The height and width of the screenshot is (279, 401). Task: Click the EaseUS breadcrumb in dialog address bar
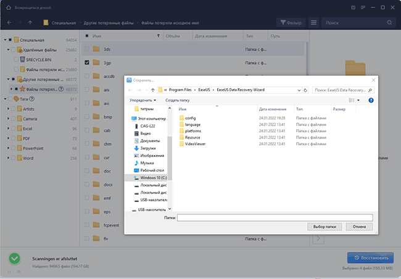click(204, 90)
